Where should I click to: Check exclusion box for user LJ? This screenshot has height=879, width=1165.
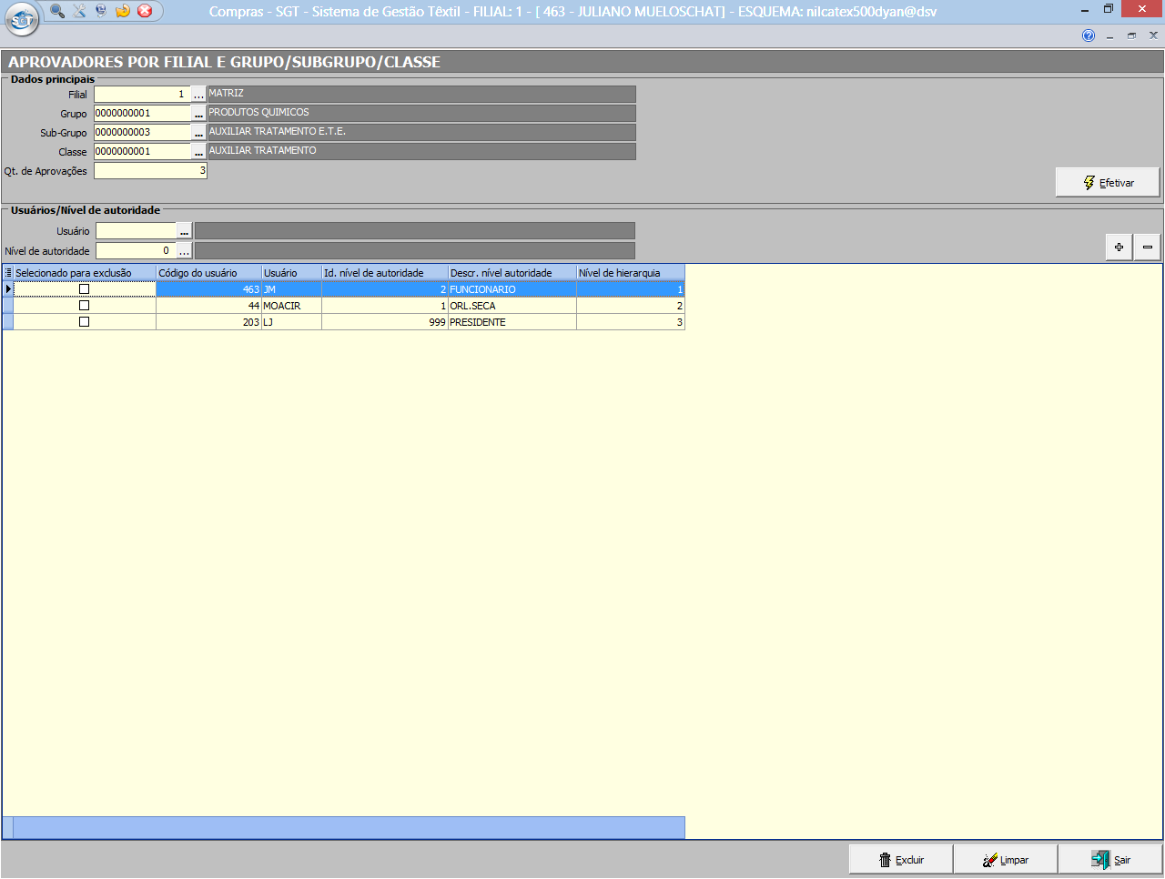(x=84, y=322)
